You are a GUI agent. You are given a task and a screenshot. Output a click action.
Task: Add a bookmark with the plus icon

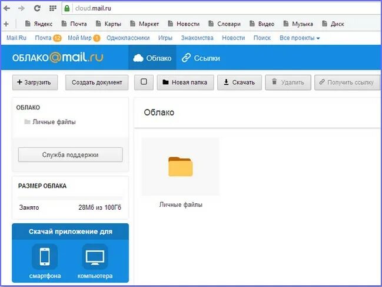[x=6, y=24]
